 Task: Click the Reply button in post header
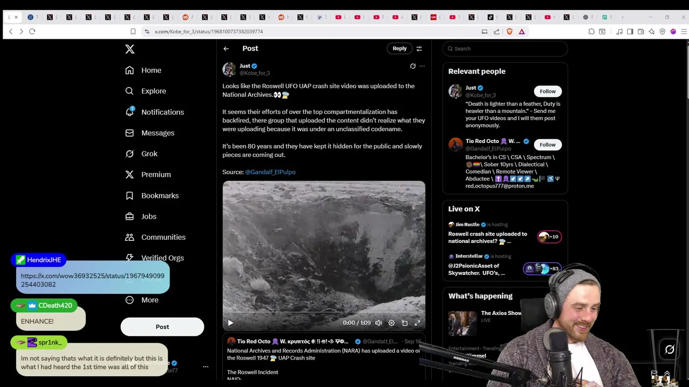pyautogui.click(x=399, y=48)
